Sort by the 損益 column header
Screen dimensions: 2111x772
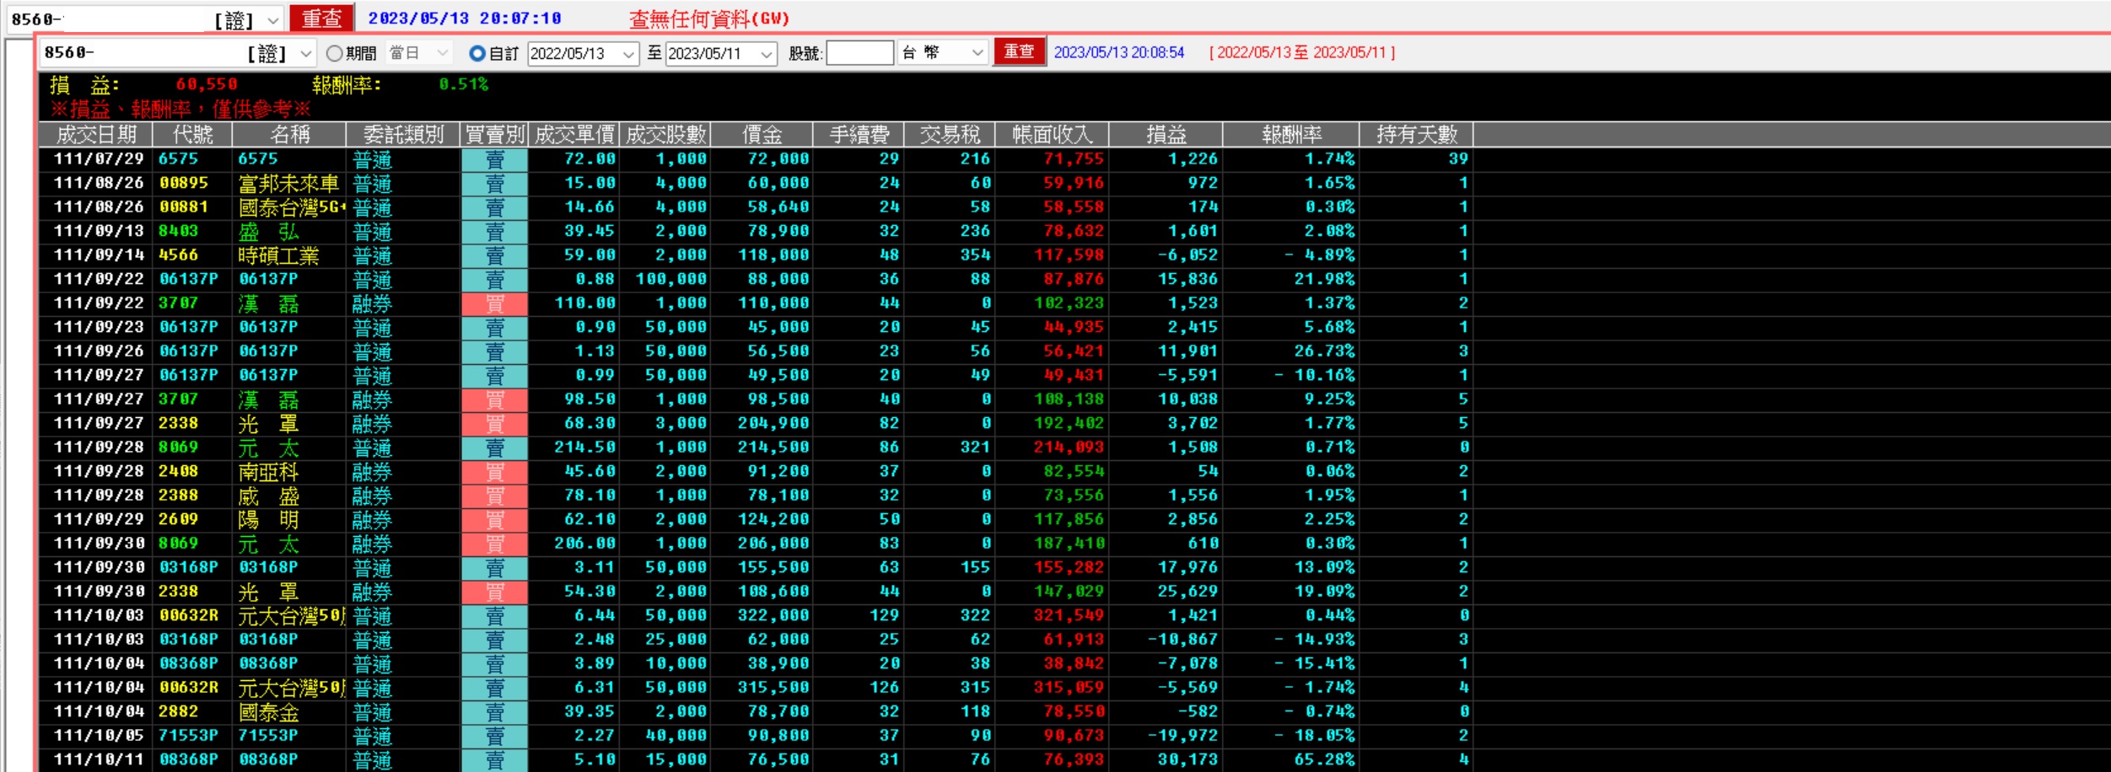coord(1166,135)
